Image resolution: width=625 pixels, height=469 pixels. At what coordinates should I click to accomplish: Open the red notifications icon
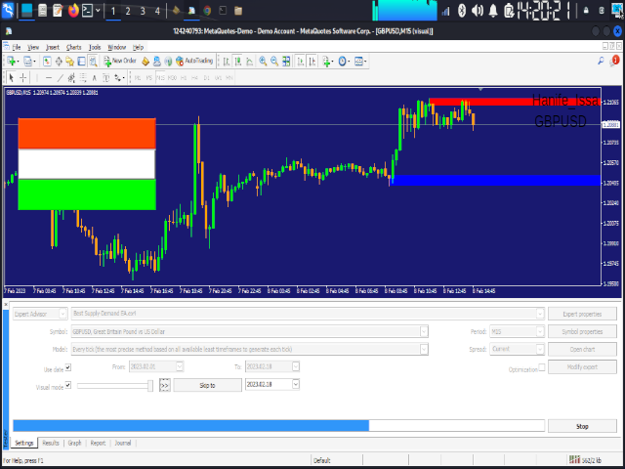pos(615,61)
